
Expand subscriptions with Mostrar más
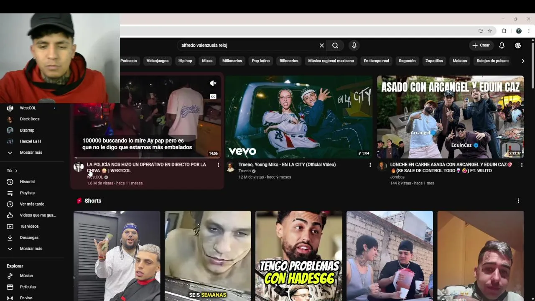click(32, 153)
